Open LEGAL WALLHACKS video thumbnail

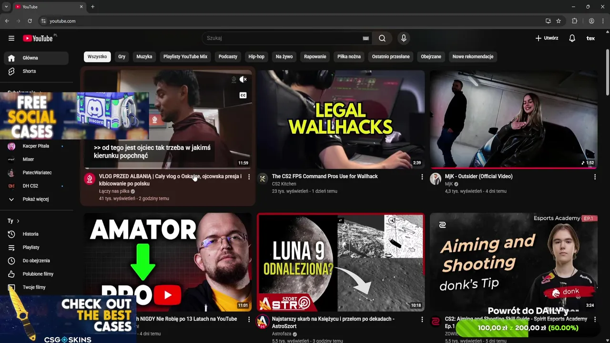[341, 120]
